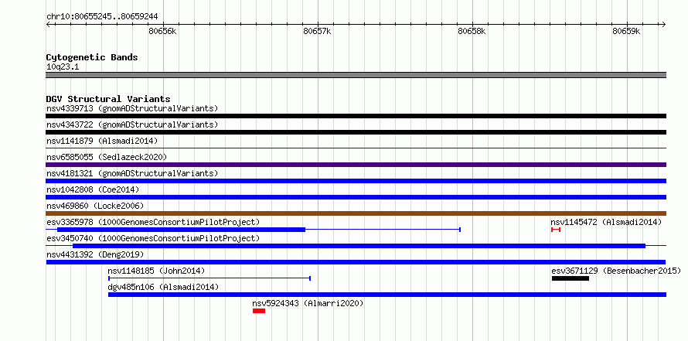The height and width of the screenshot is (341, 688).
Task: Click the blue dgv485n106 variant bar
Action: pos(387,295)
